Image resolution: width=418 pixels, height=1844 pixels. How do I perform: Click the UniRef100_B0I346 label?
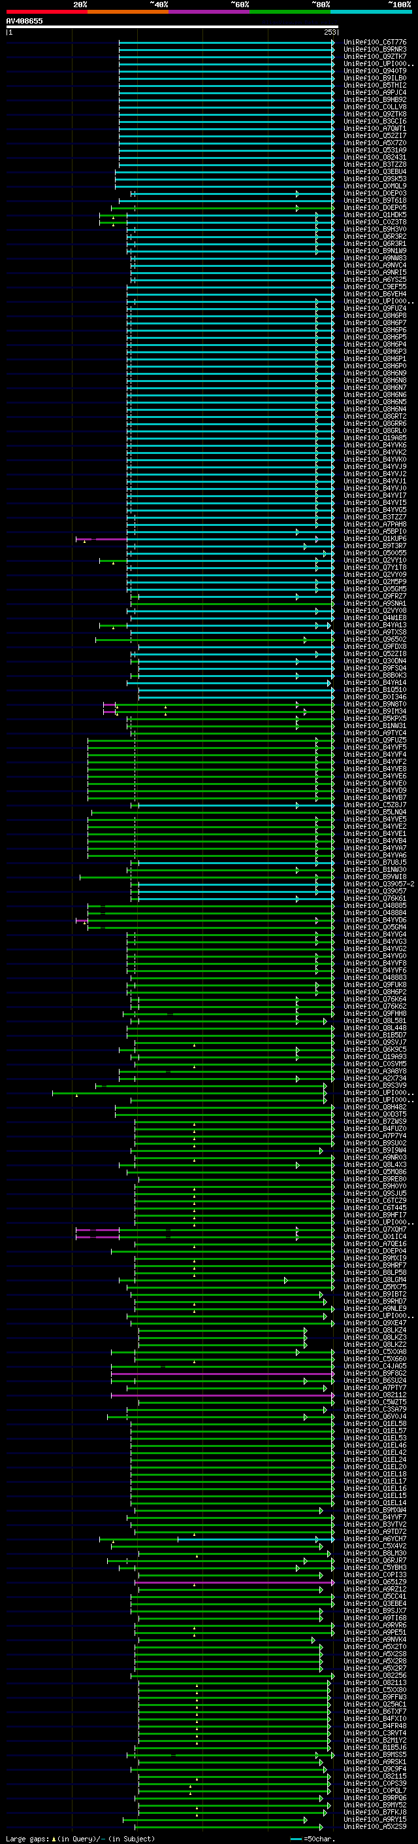tap(375, 697)
